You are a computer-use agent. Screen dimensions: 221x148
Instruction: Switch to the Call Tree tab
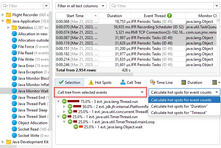pyautogui.click(x=131, y=83)
